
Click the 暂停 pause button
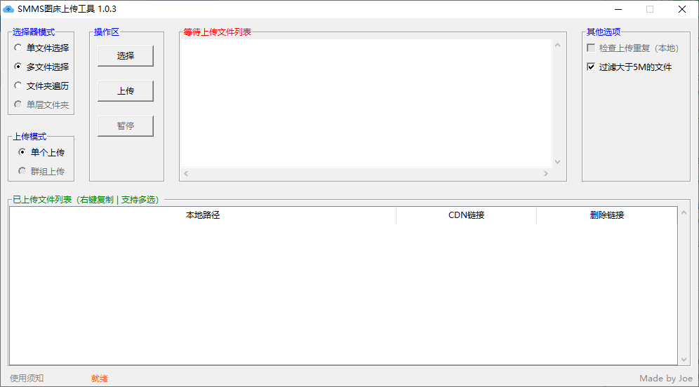click(x=126, y=126)
